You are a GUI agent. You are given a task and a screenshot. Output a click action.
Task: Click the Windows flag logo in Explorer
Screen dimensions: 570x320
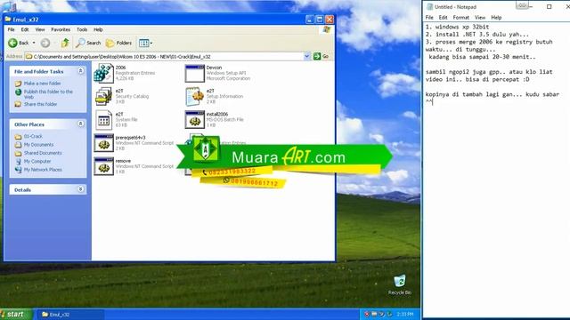pyautogui.click(x=326, y=29)
